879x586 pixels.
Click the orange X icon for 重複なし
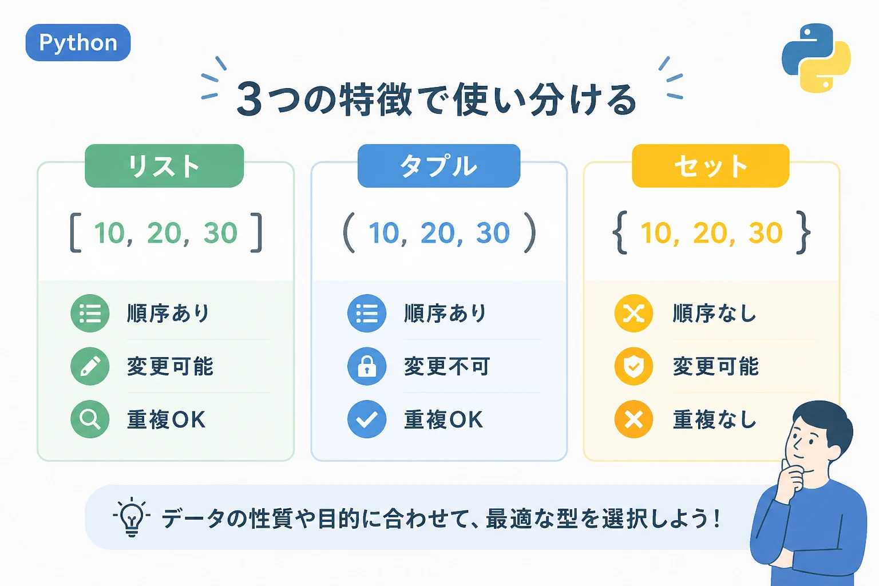(x=633, y=419)
